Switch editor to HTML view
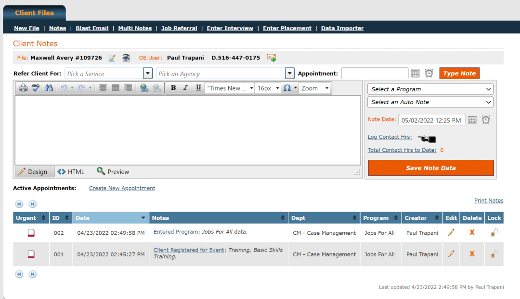The width and height of the screenshot is (520, 299). click(71, 172)
